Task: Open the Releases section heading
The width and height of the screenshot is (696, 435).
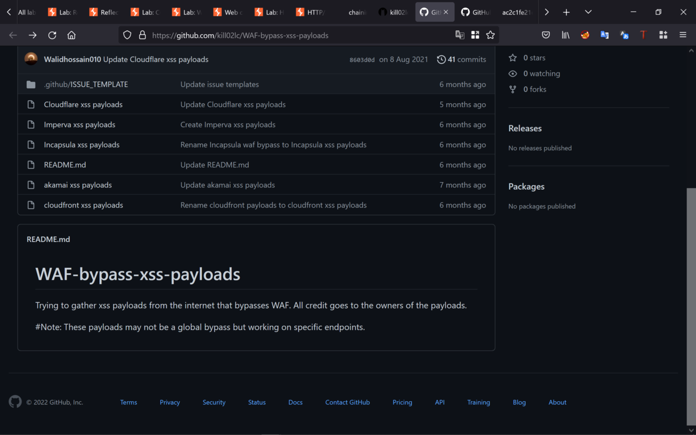Action: [x=525, y=128]
